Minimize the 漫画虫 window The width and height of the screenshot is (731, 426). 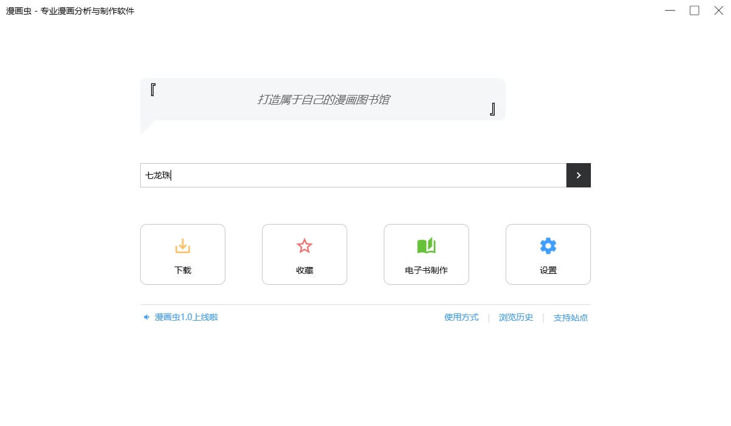click(x=670, y=11)
